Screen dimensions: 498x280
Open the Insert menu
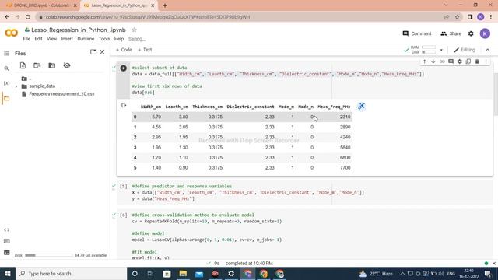coord(67,39)
